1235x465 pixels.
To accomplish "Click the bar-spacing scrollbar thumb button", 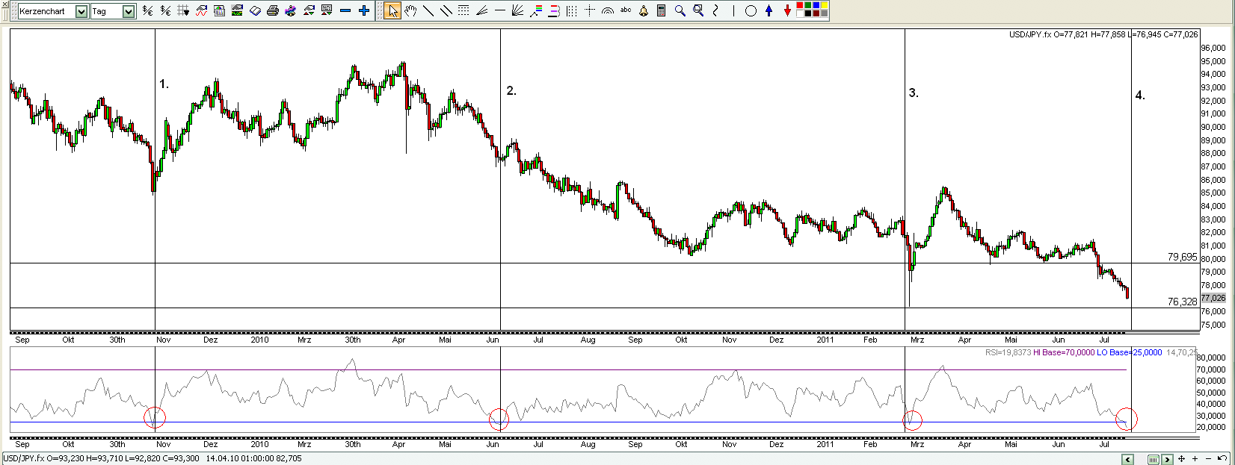I will coord(1154,459).
